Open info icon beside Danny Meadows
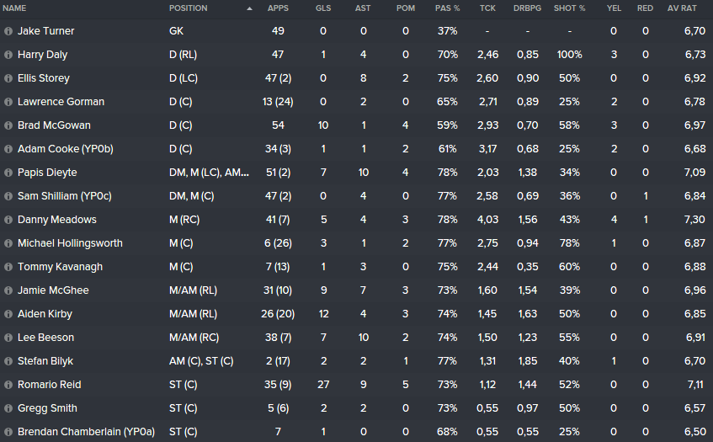Viewport: 713px width, 442px height. coord(8,220)
